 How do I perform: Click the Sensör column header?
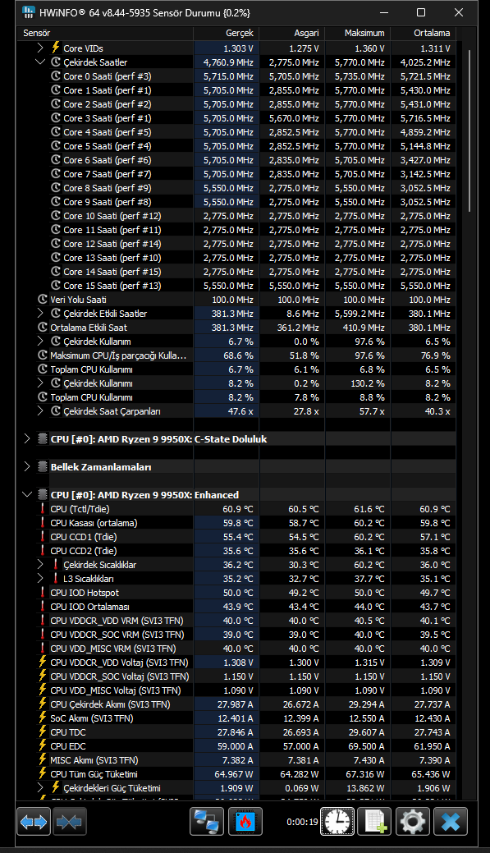(x=106, y=33)
